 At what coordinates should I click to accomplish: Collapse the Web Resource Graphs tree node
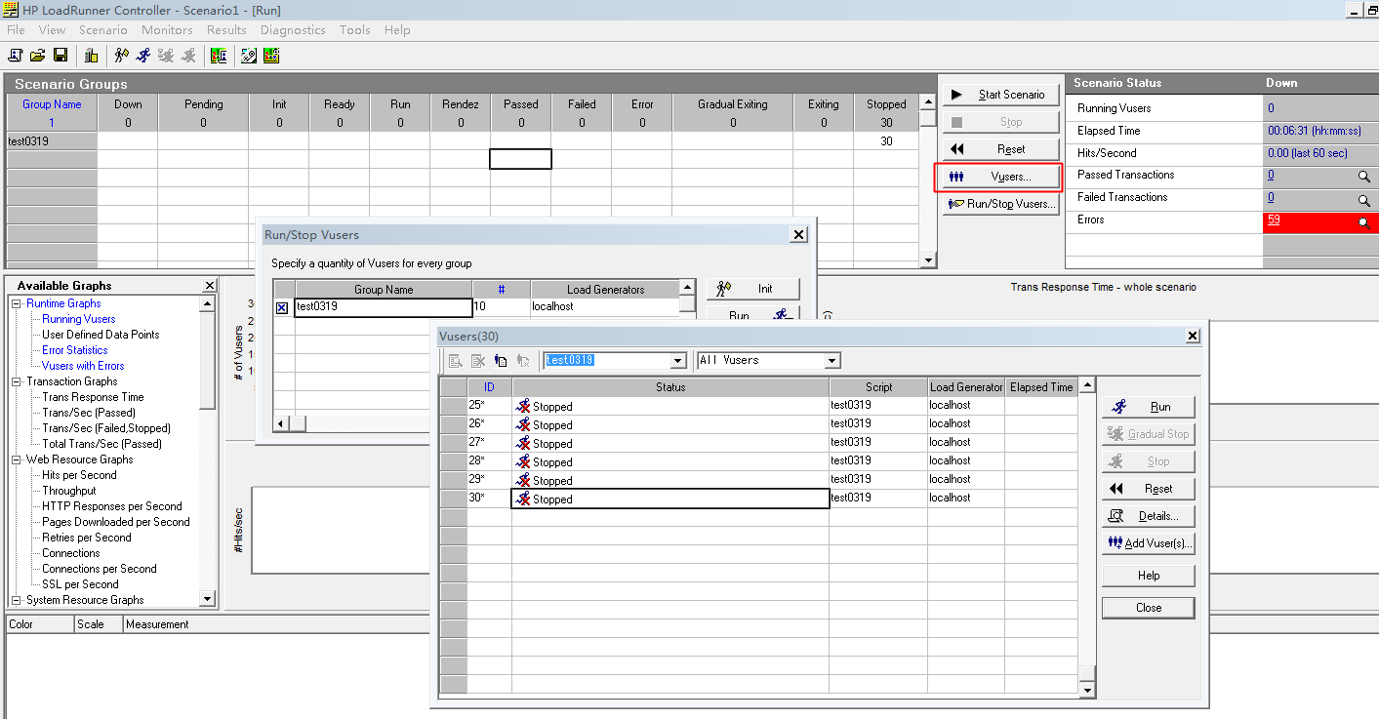click(16, 459)
